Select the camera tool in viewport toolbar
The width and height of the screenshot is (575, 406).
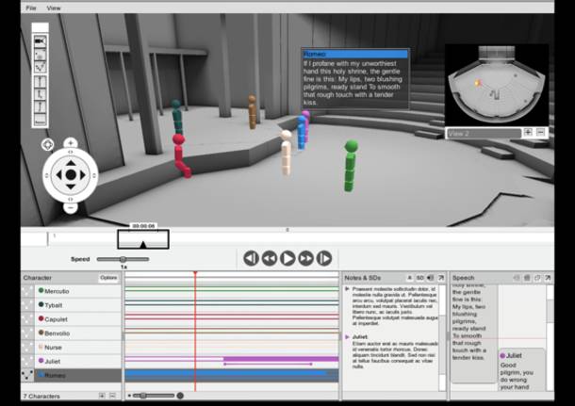(x=40, y=42)
